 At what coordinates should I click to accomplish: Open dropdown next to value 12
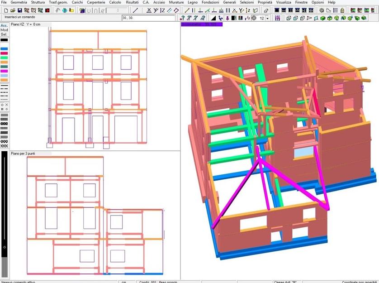tap(267, 18)
